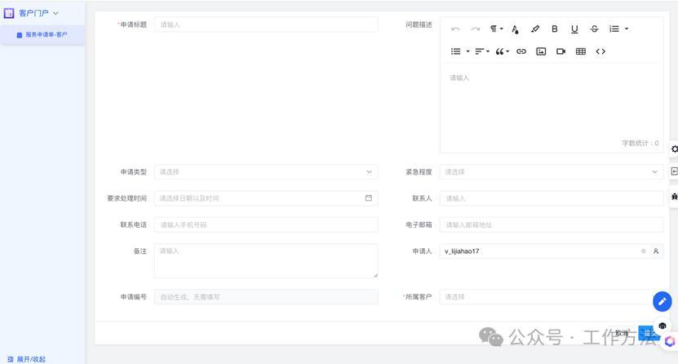
Task: Click the 取消 button
Action: pyautogui.click(x=623, y=333)
